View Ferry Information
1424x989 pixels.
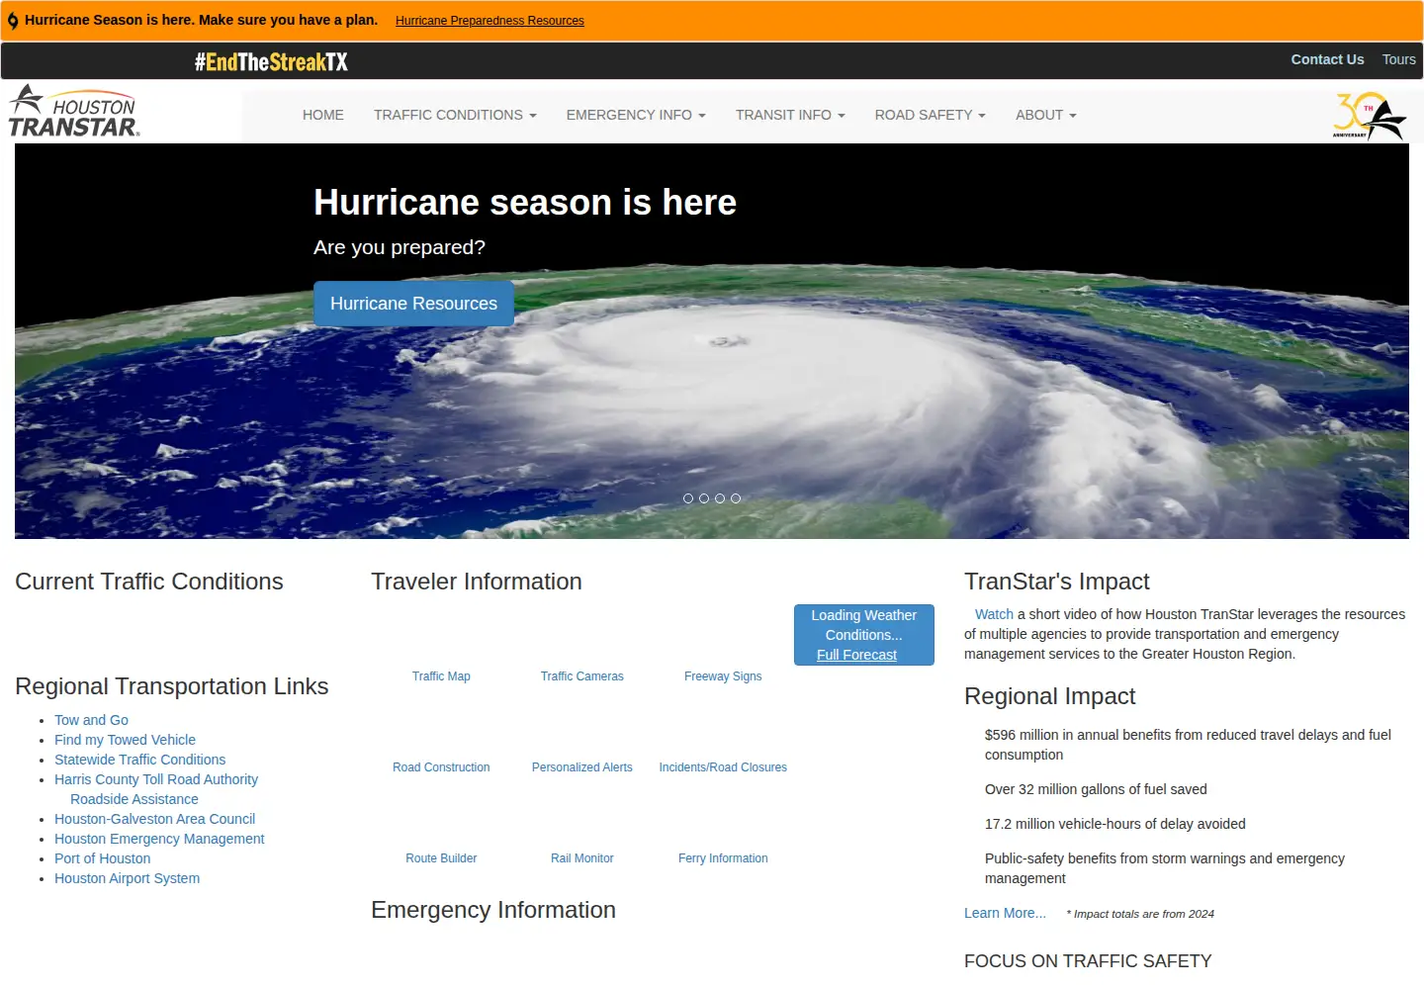point(723,858)
